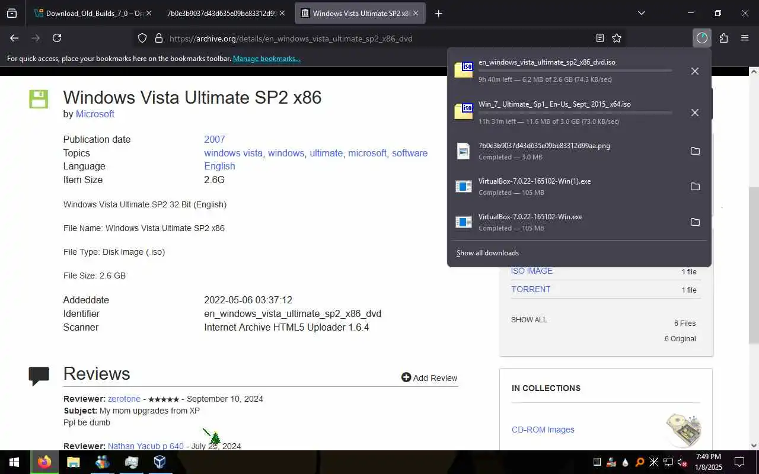
Task: Show the 7b0e3b9037d43d635e09be83312d99aa.png file in folder
Action: pyautogui.click(x=695, y=151)
